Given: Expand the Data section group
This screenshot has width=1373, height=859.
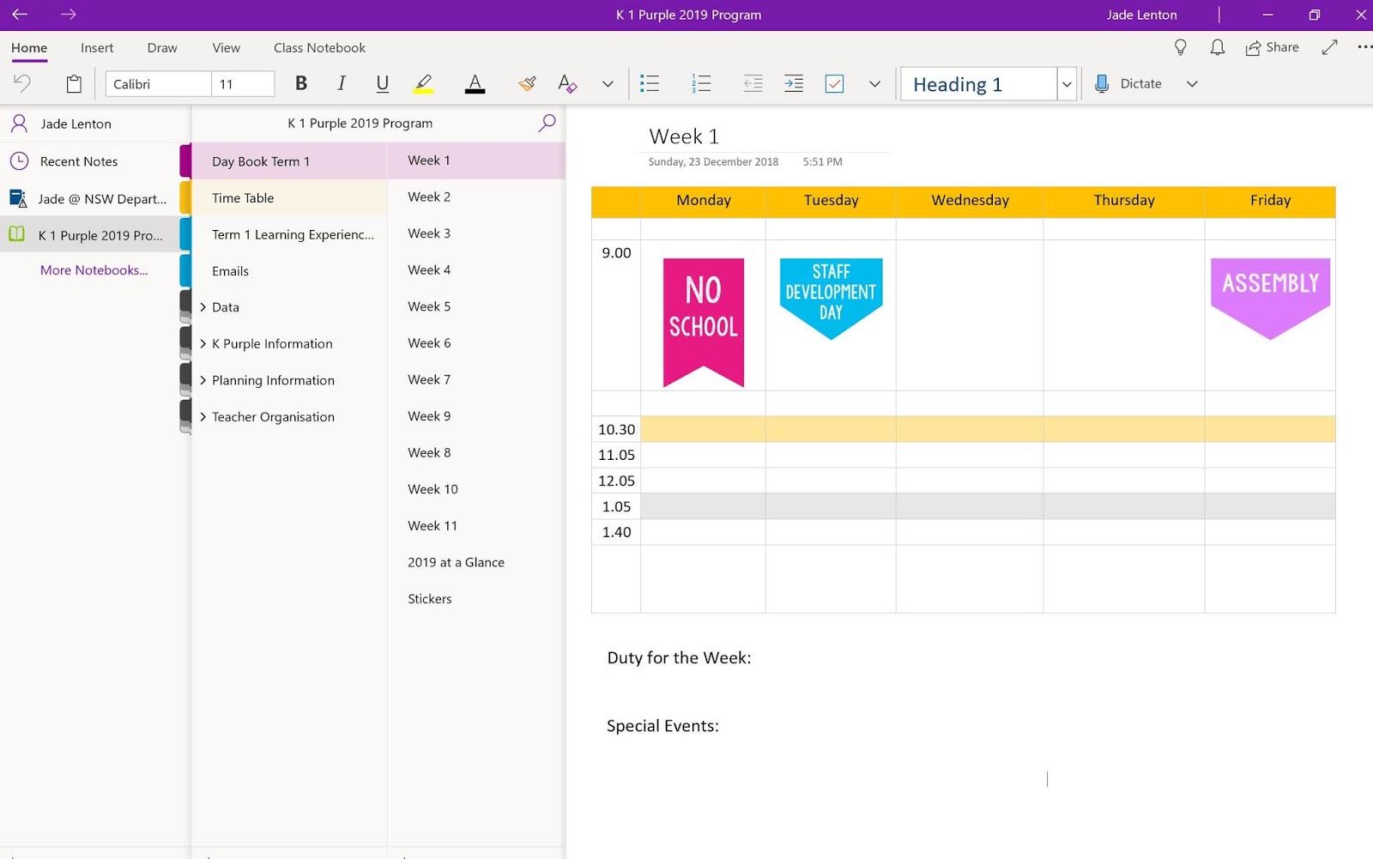Looking at the screenshot, I should 203,307.
